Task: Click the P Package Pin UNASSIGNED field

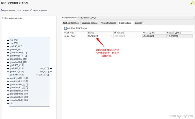Action: coord(154,36)
